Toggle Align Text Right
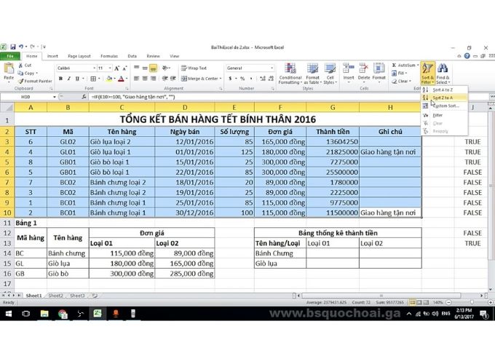 [x=153, y=79]
